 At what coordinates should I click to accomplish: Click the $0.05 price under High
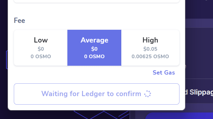point(150,49)
